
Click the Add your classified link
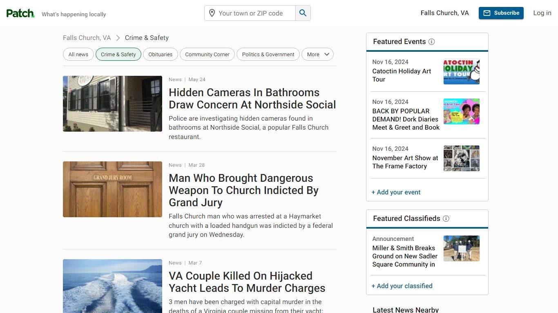click(x=402, y=286)
